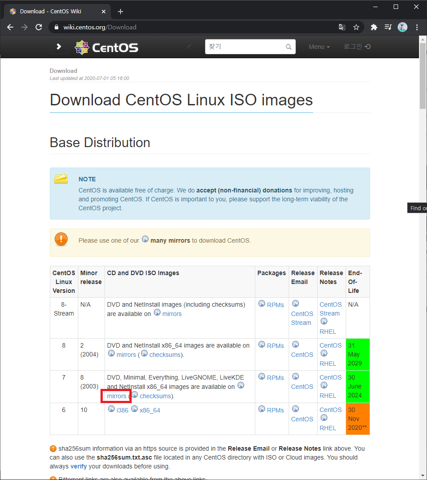Expand the sidebar with the chevron button
This screenshot has height=480, width=427.
pos(59,47)
